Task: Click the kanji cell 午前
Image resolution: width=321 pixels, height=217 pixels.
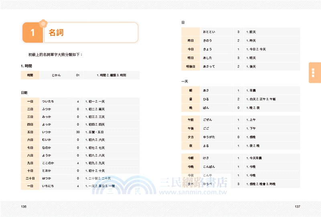Action: point(191,120)
